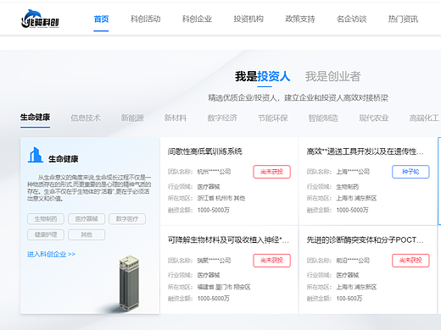
Task: Open the 先进的诊断酶突变体 project title
Action: pyautogui.click(x=365, y=240)
